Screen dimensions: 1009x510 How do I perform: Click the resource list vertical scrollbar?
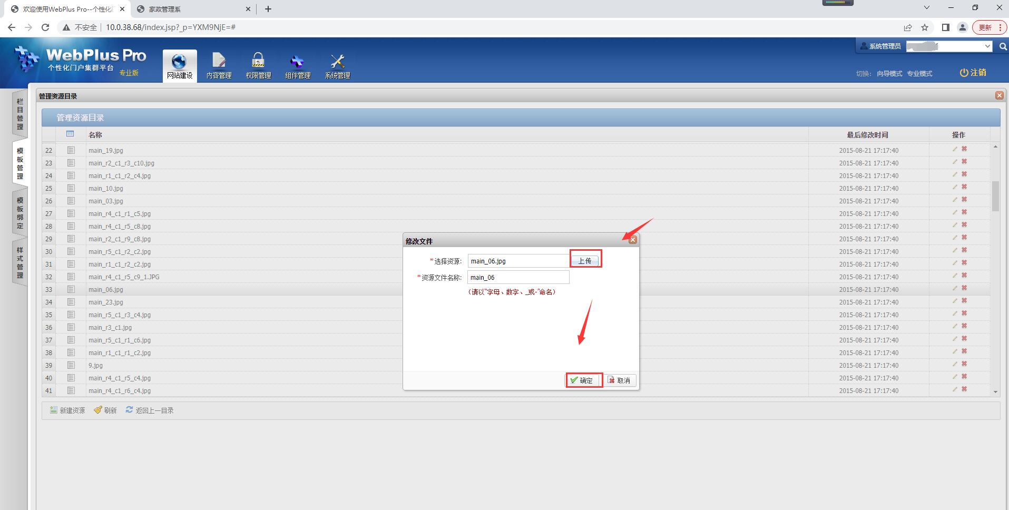click(995, 196)
